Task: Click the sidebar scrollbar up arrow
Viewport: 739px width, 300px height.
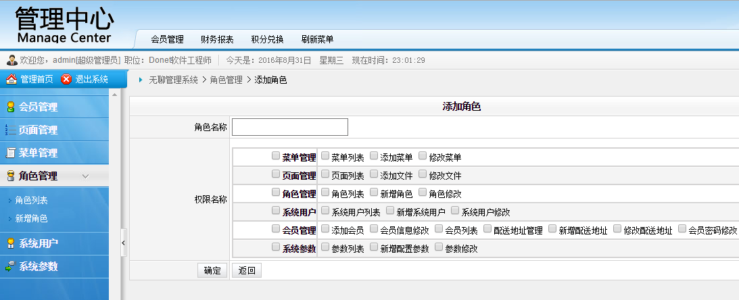Action: [114, 95]
